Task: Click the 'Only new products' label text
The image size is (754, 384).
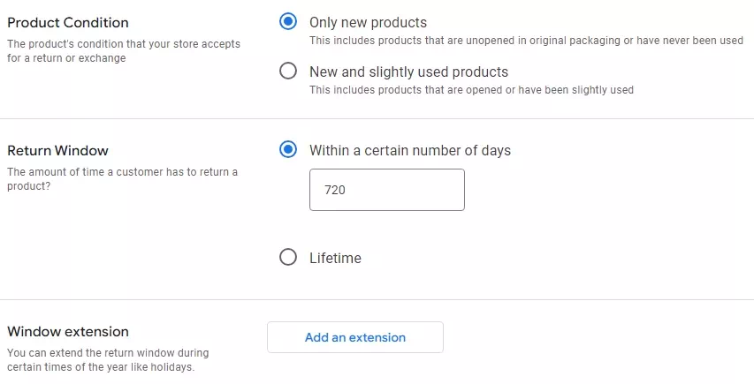Action: [x=368, y=22]
